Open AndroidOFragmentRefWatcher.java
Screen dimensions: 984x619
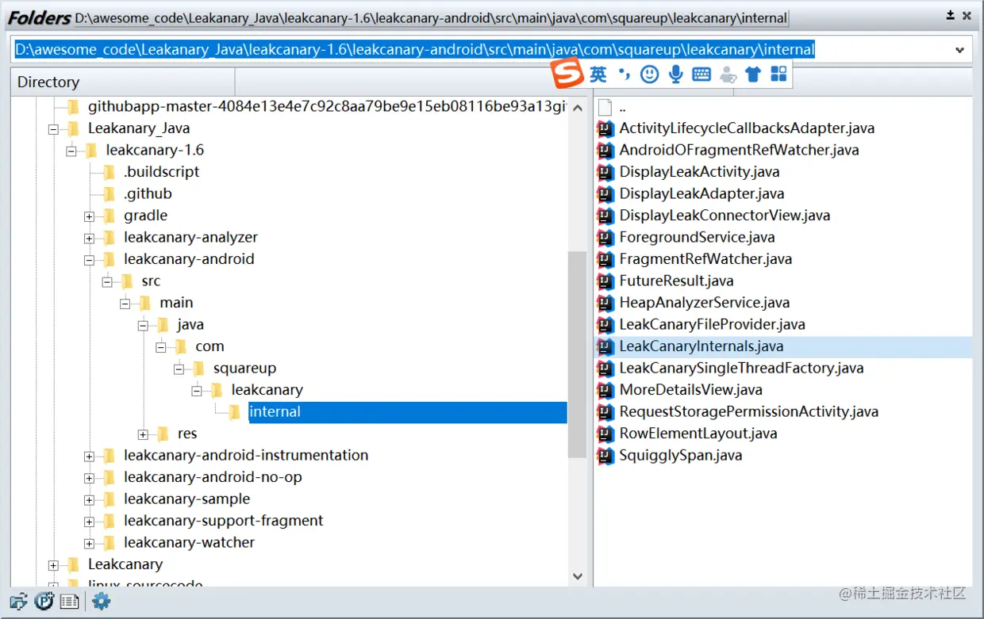[x=739, y=150]
